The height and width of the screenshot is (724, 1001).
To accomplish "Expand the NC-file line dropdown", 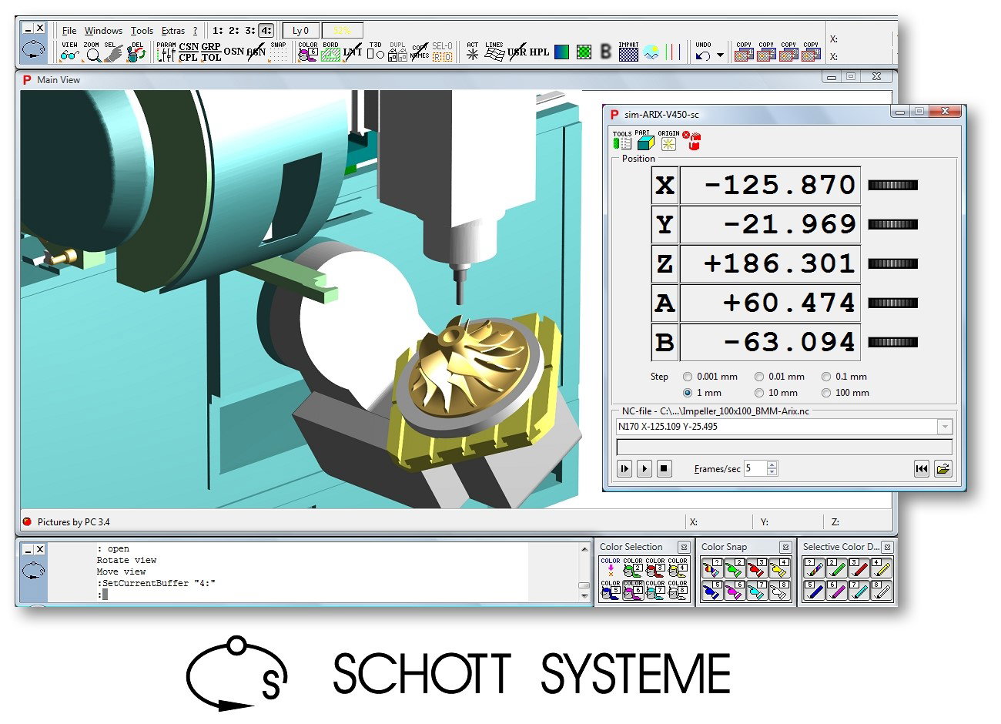I will (945, 427).
